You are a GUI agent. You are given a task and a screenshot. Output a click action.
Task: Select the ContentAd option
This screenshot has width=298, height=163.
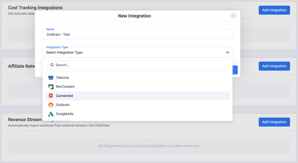[137, 96]
